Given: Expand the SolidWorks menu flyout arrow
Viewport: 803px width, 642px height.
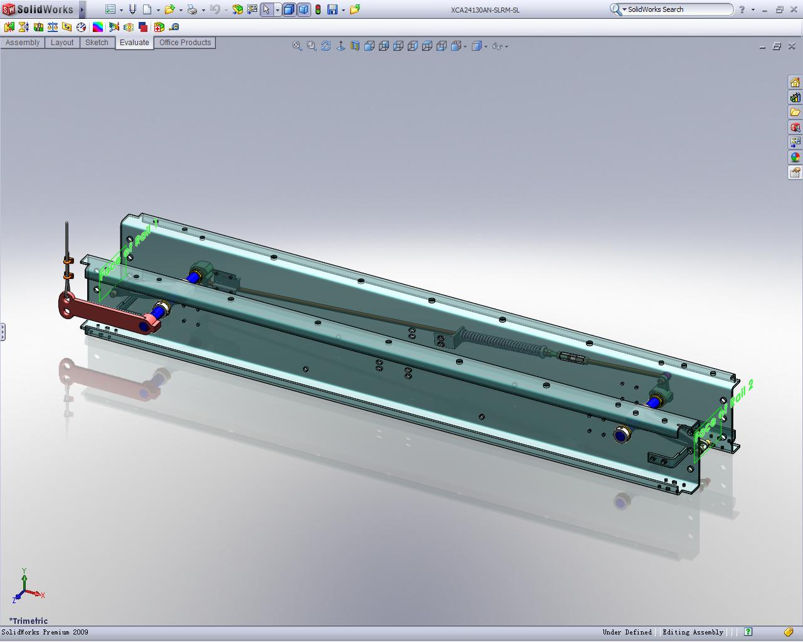Looking at the screenshot, I should click(x=82, y=9).
